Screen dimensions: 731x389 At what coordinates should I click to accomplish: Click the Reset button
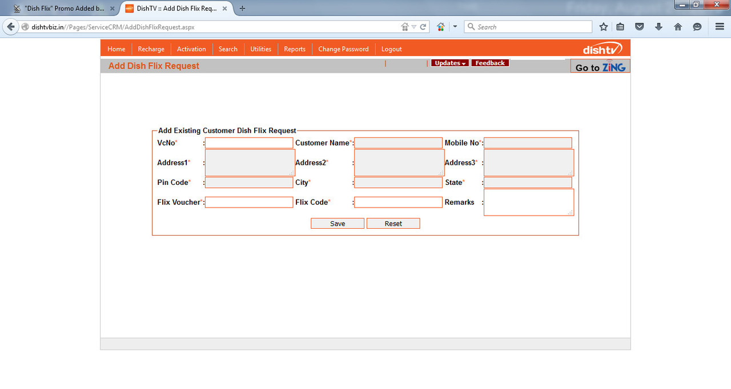393,224
